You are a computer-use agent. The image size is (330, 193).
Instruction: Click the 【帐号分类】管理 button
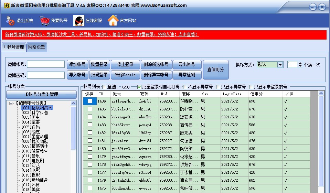tap(41, 94)
